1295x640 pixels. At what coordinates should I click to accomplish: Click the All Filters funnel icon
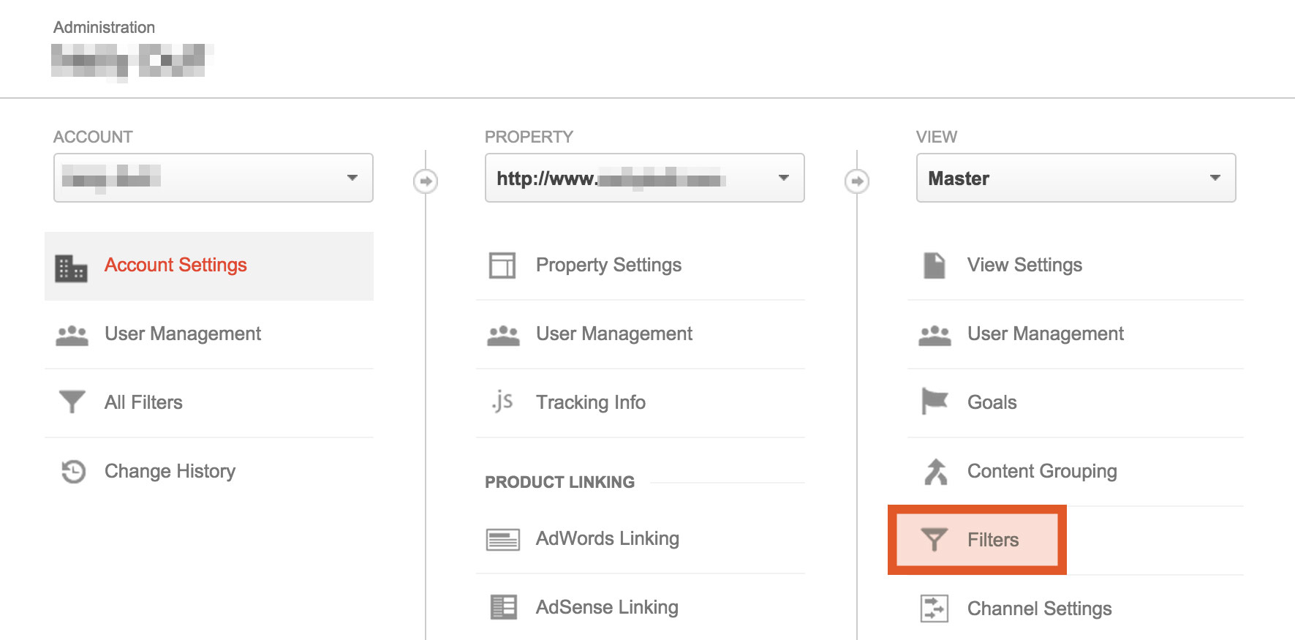72,402
